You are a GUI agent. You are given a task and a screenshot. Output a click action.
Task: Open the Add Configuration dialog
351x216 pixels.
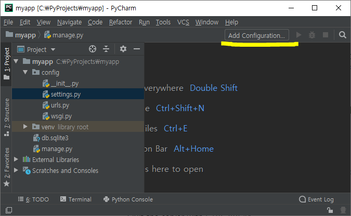tap(257, 35)
